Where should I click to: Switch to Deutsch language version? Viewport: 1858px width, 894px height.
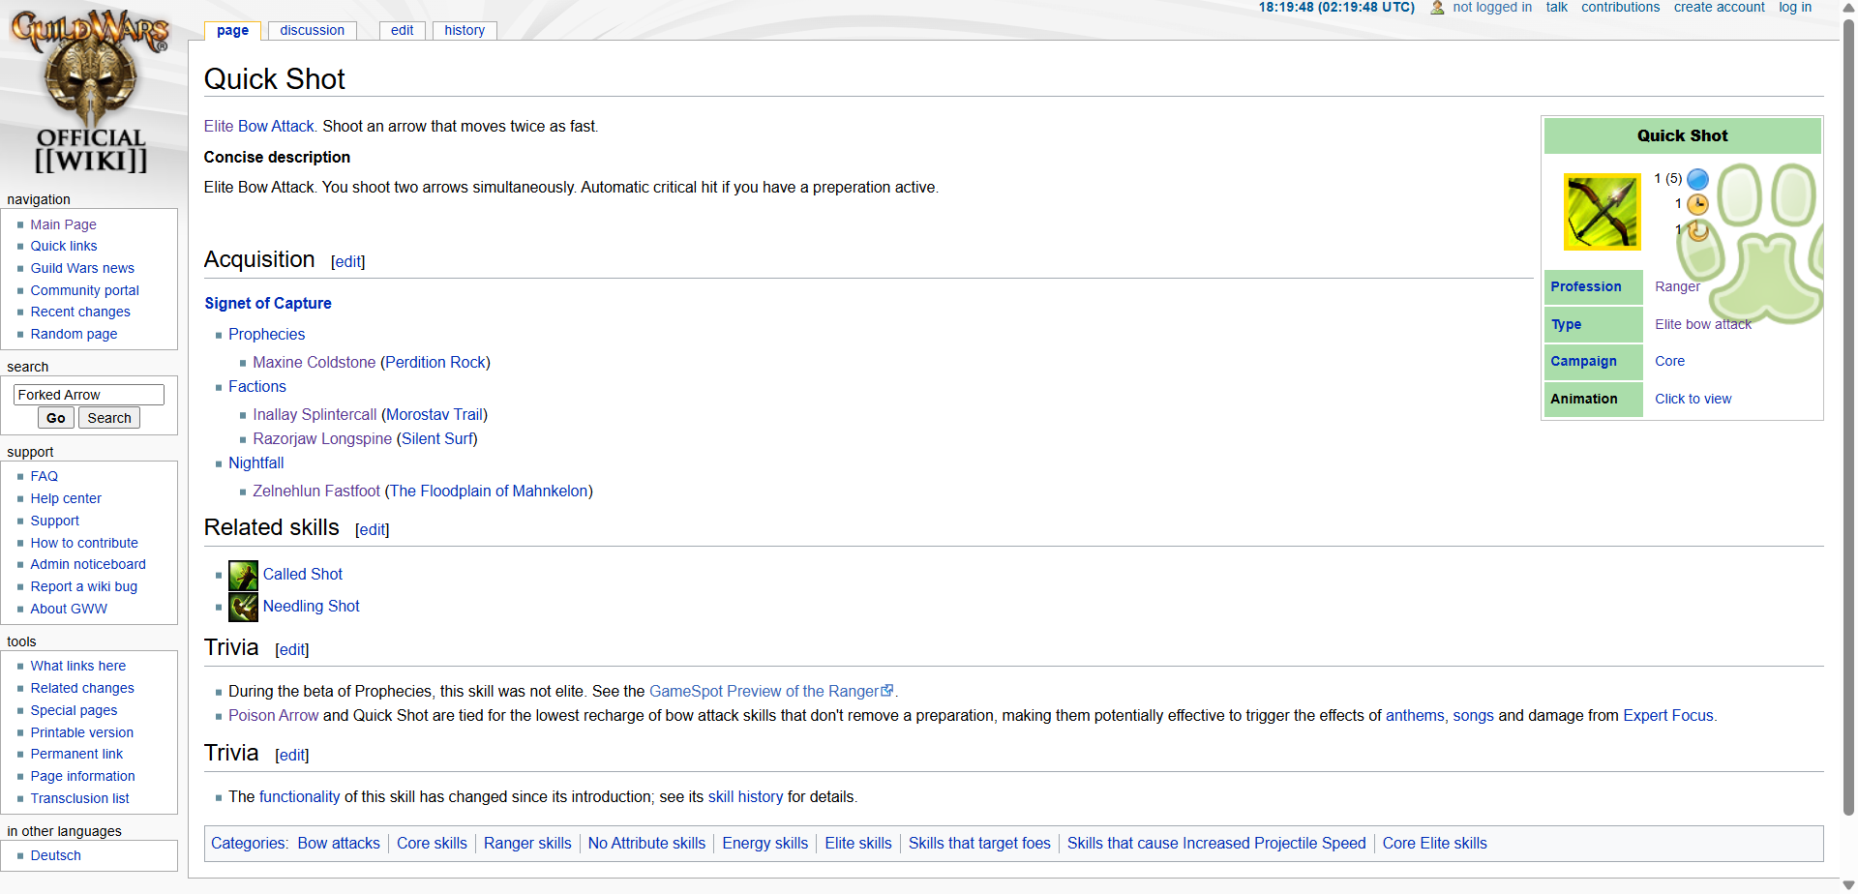click(55, 855)
